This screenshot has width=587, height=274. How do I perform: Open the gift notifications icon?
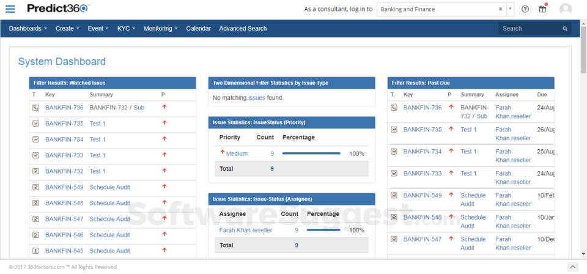[x=542, y=9]
